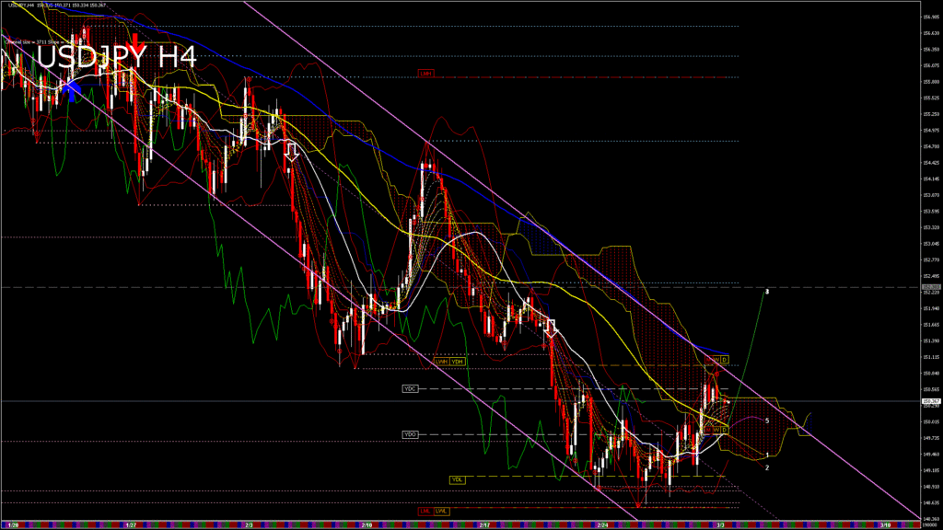Select the LWH level label
The width and height of the screenshot is (943, 530).
point(442,362)
